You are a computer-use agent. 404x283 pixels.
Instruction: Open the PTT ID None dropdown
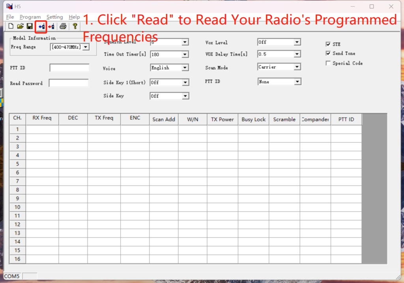pyautogui.click(x=297, y=82)
